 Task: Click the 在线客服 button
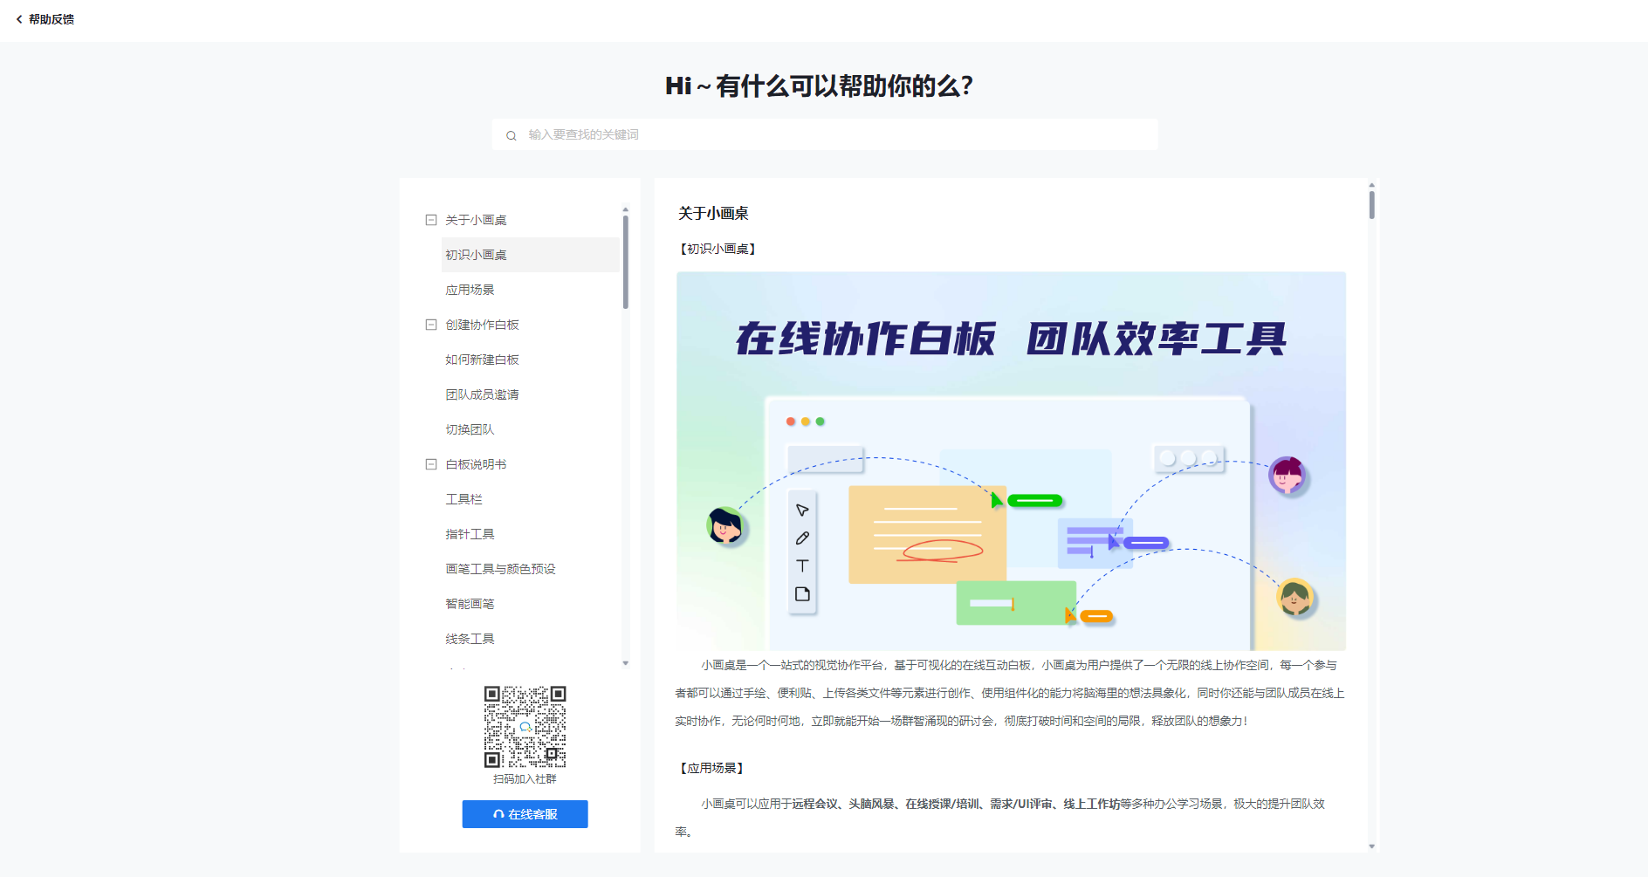525,814
